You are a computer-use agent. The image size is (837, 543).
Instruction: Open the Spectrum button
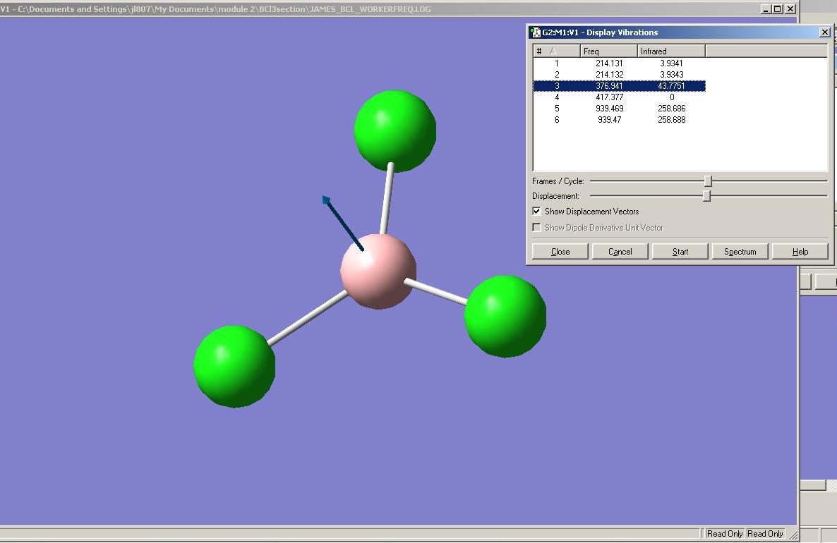(740, 252)
